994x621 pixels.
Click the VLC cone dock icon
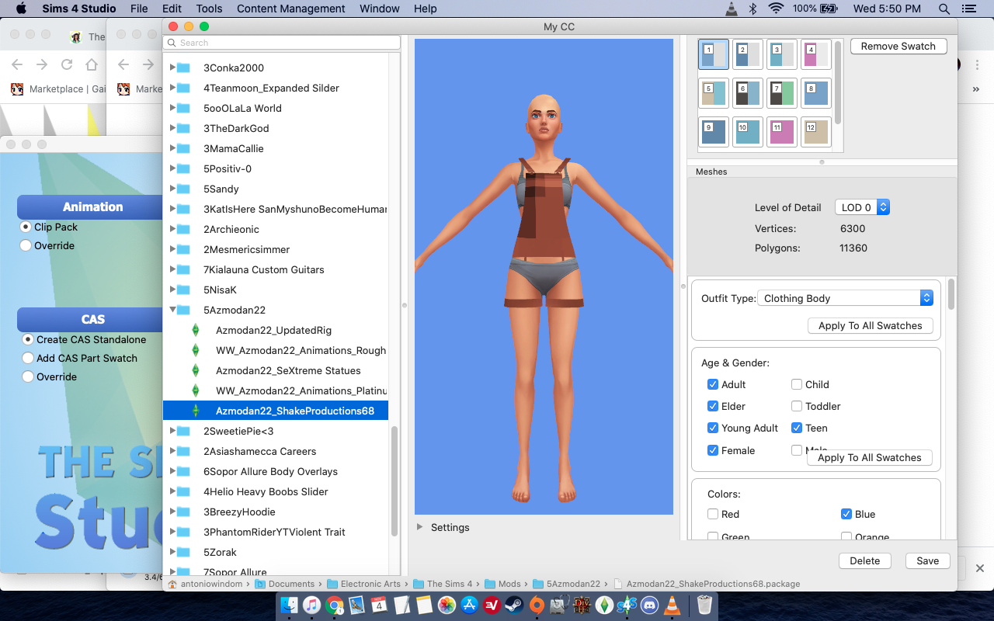pos(672,605)
